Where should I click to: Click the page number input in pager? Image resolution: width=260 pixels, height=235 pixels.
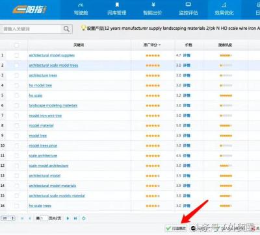[x=44, y=218]
